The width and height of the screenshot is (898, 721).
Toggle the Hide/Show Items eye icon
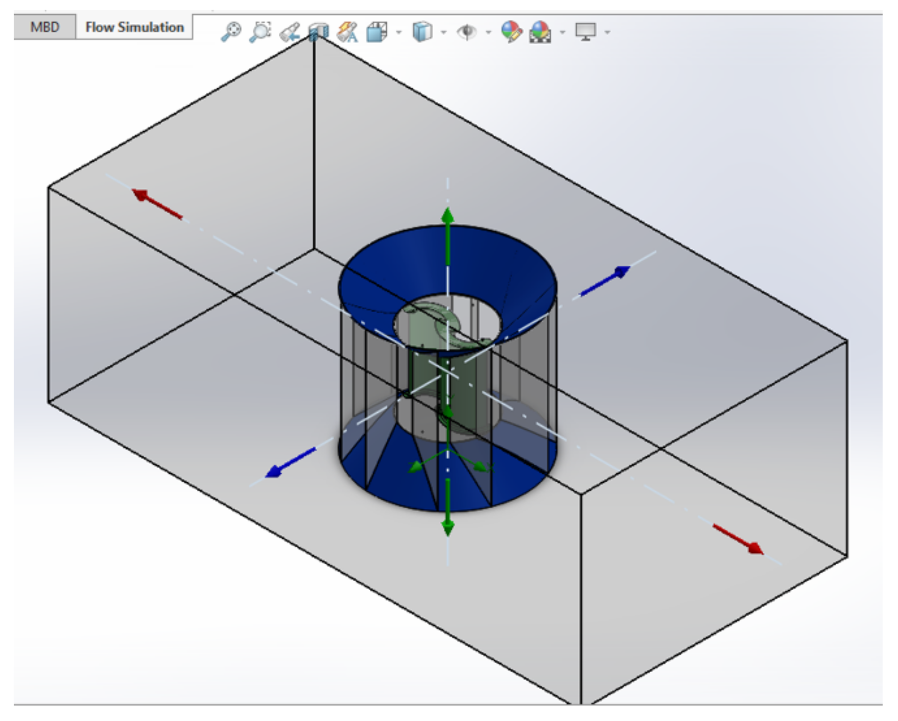tap(467, 31)
